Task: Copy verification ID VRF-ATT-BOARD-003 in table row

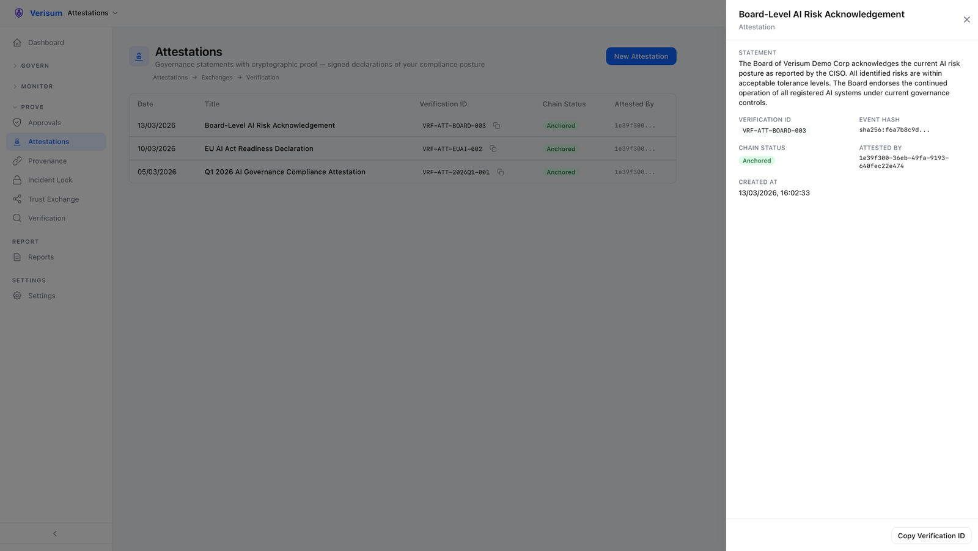Action: (496, 126)
